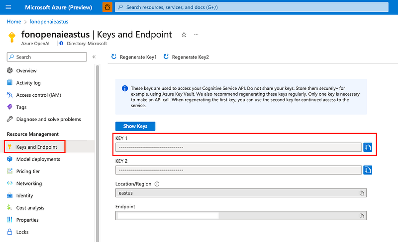Click the Endpoint field
This screenshot has width=398, height=242.
241,216
